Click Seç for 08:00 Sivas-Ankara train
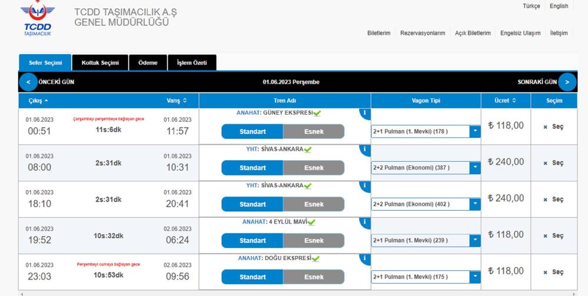Image resolution: width=588 pixels, height=296 pixels. click(553, 163)
